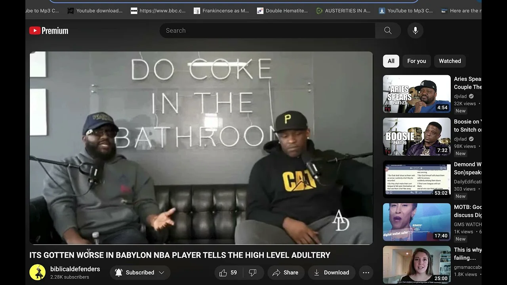Click the 303 views text

(x=465, y=189)
